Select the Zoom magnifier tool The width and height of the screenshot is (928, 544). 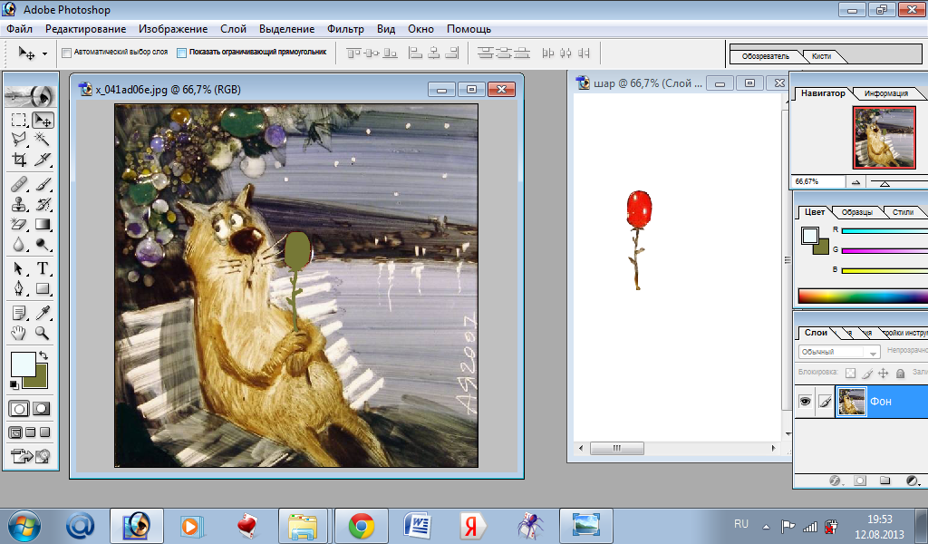tap(43, 333)
